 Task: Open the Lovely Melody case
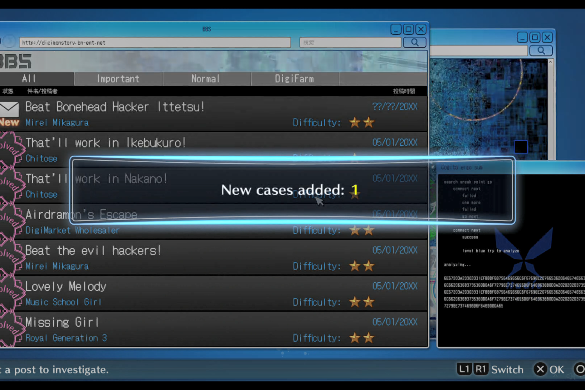(x=66, y=286)
